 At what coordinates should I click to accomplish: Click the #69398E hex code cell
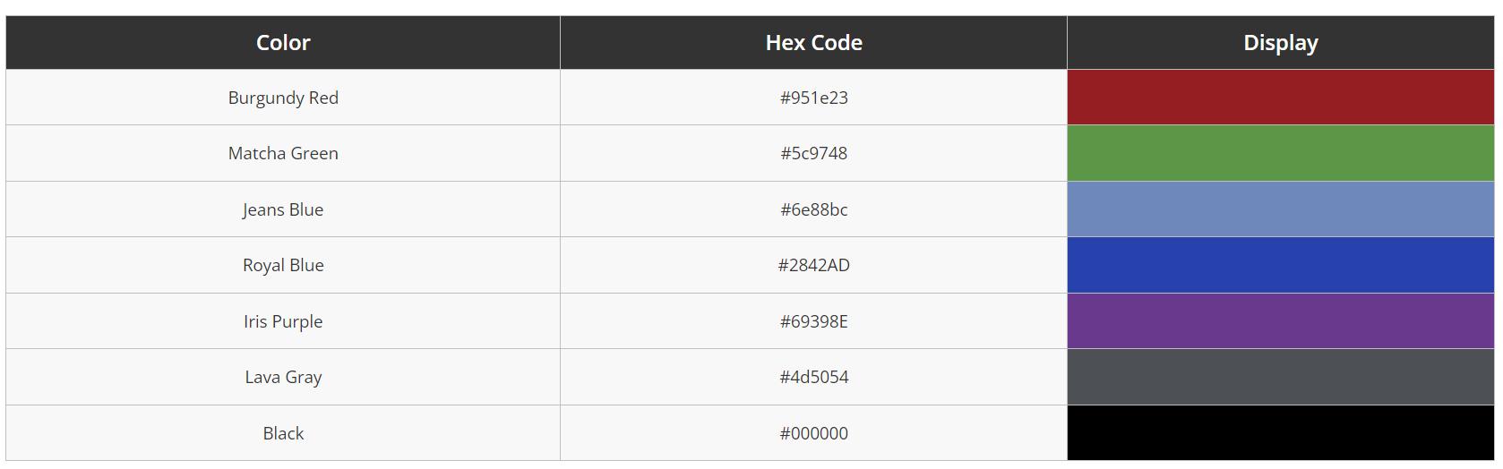(813, 321)
